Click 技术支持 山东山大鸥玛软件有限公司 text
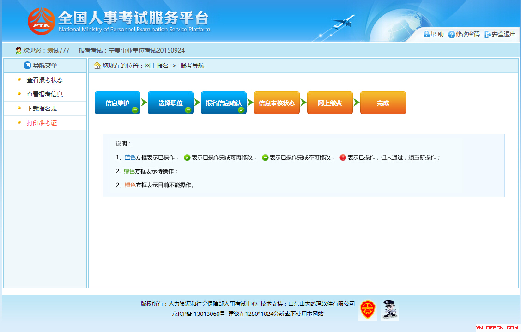 pos(307,304)
